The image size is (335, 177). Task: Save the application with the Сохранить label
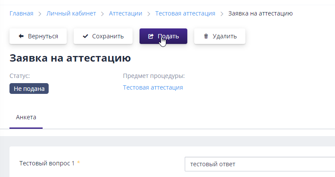pos(108,36)
